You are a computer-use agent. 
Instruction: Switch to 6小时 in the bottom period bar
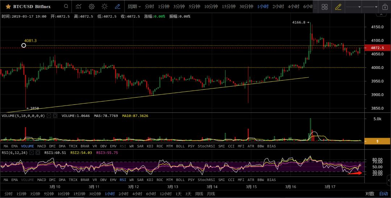pos(151,194)
